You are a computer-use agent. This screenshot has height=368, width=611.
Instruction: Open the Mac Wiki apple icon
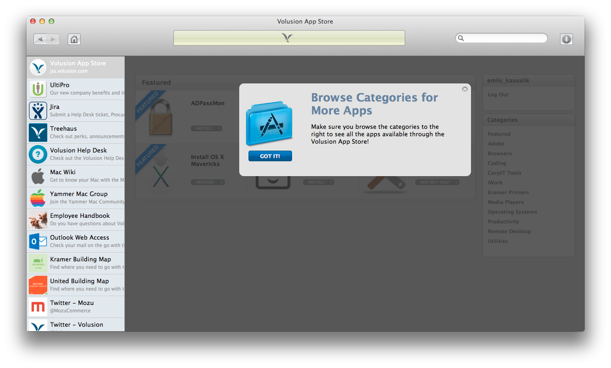[x=38, y=176]
